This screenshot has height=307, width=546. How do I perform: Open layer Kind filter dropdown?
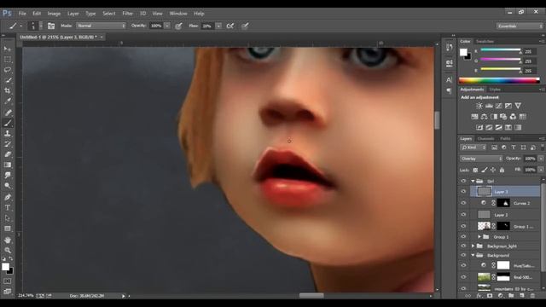click(x=473, y=148)
